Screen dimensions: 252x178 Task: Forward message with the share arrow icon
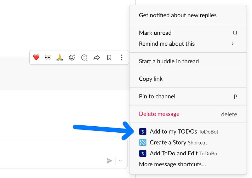[97, 57]
